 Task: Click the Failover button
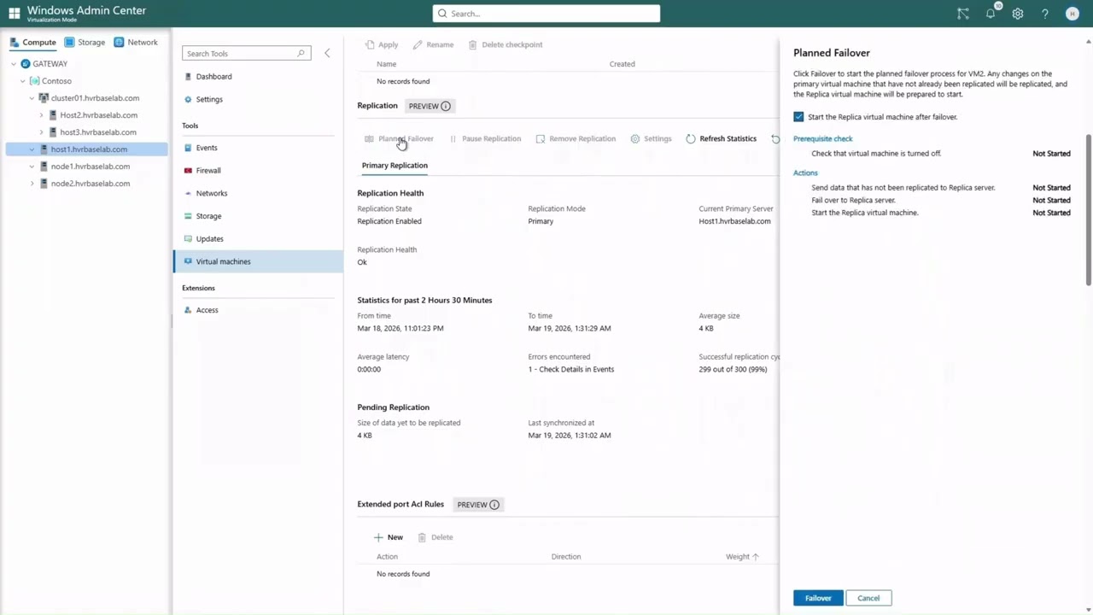click(x=818, y=598)
